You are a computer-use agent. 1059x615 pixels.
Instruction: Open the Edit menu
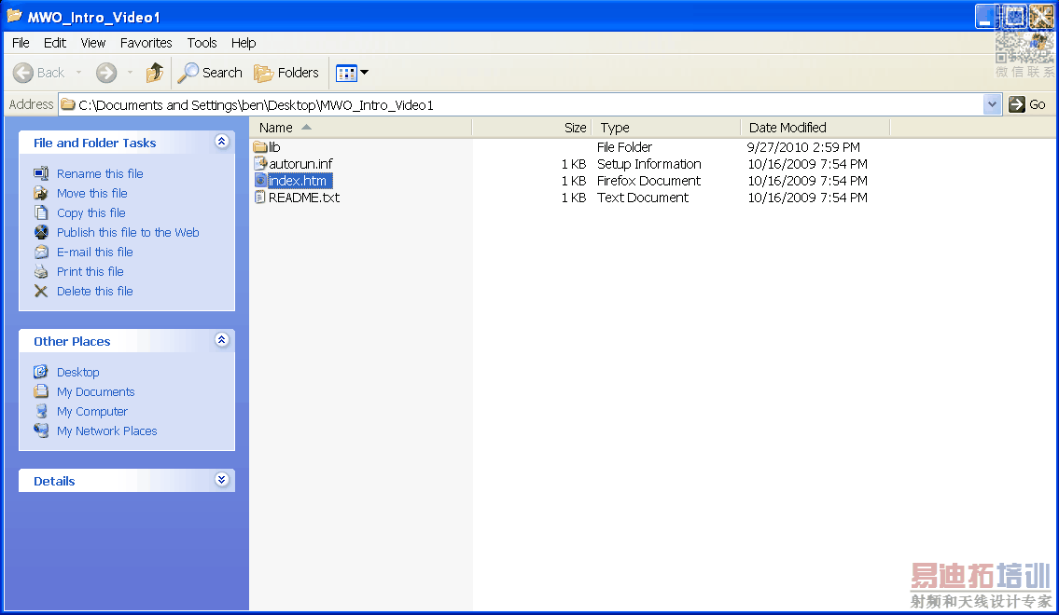55,43
